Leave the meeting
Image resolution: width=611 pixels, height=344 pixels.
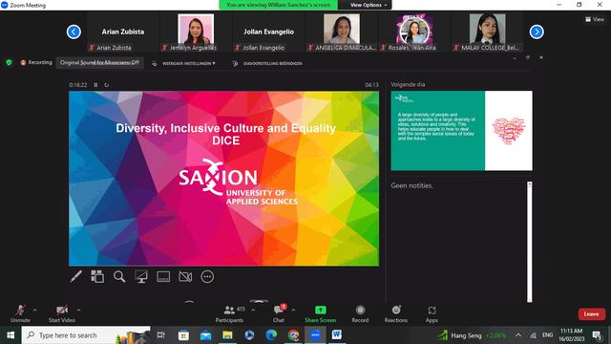coord(592,314)
